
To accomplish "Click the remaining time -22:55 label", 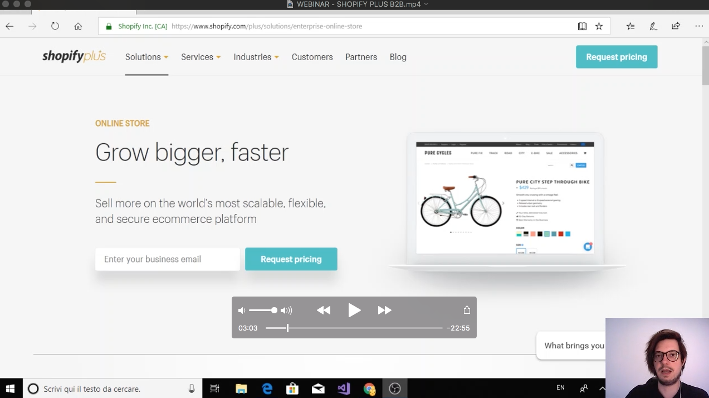I will (x=458, y=328).
